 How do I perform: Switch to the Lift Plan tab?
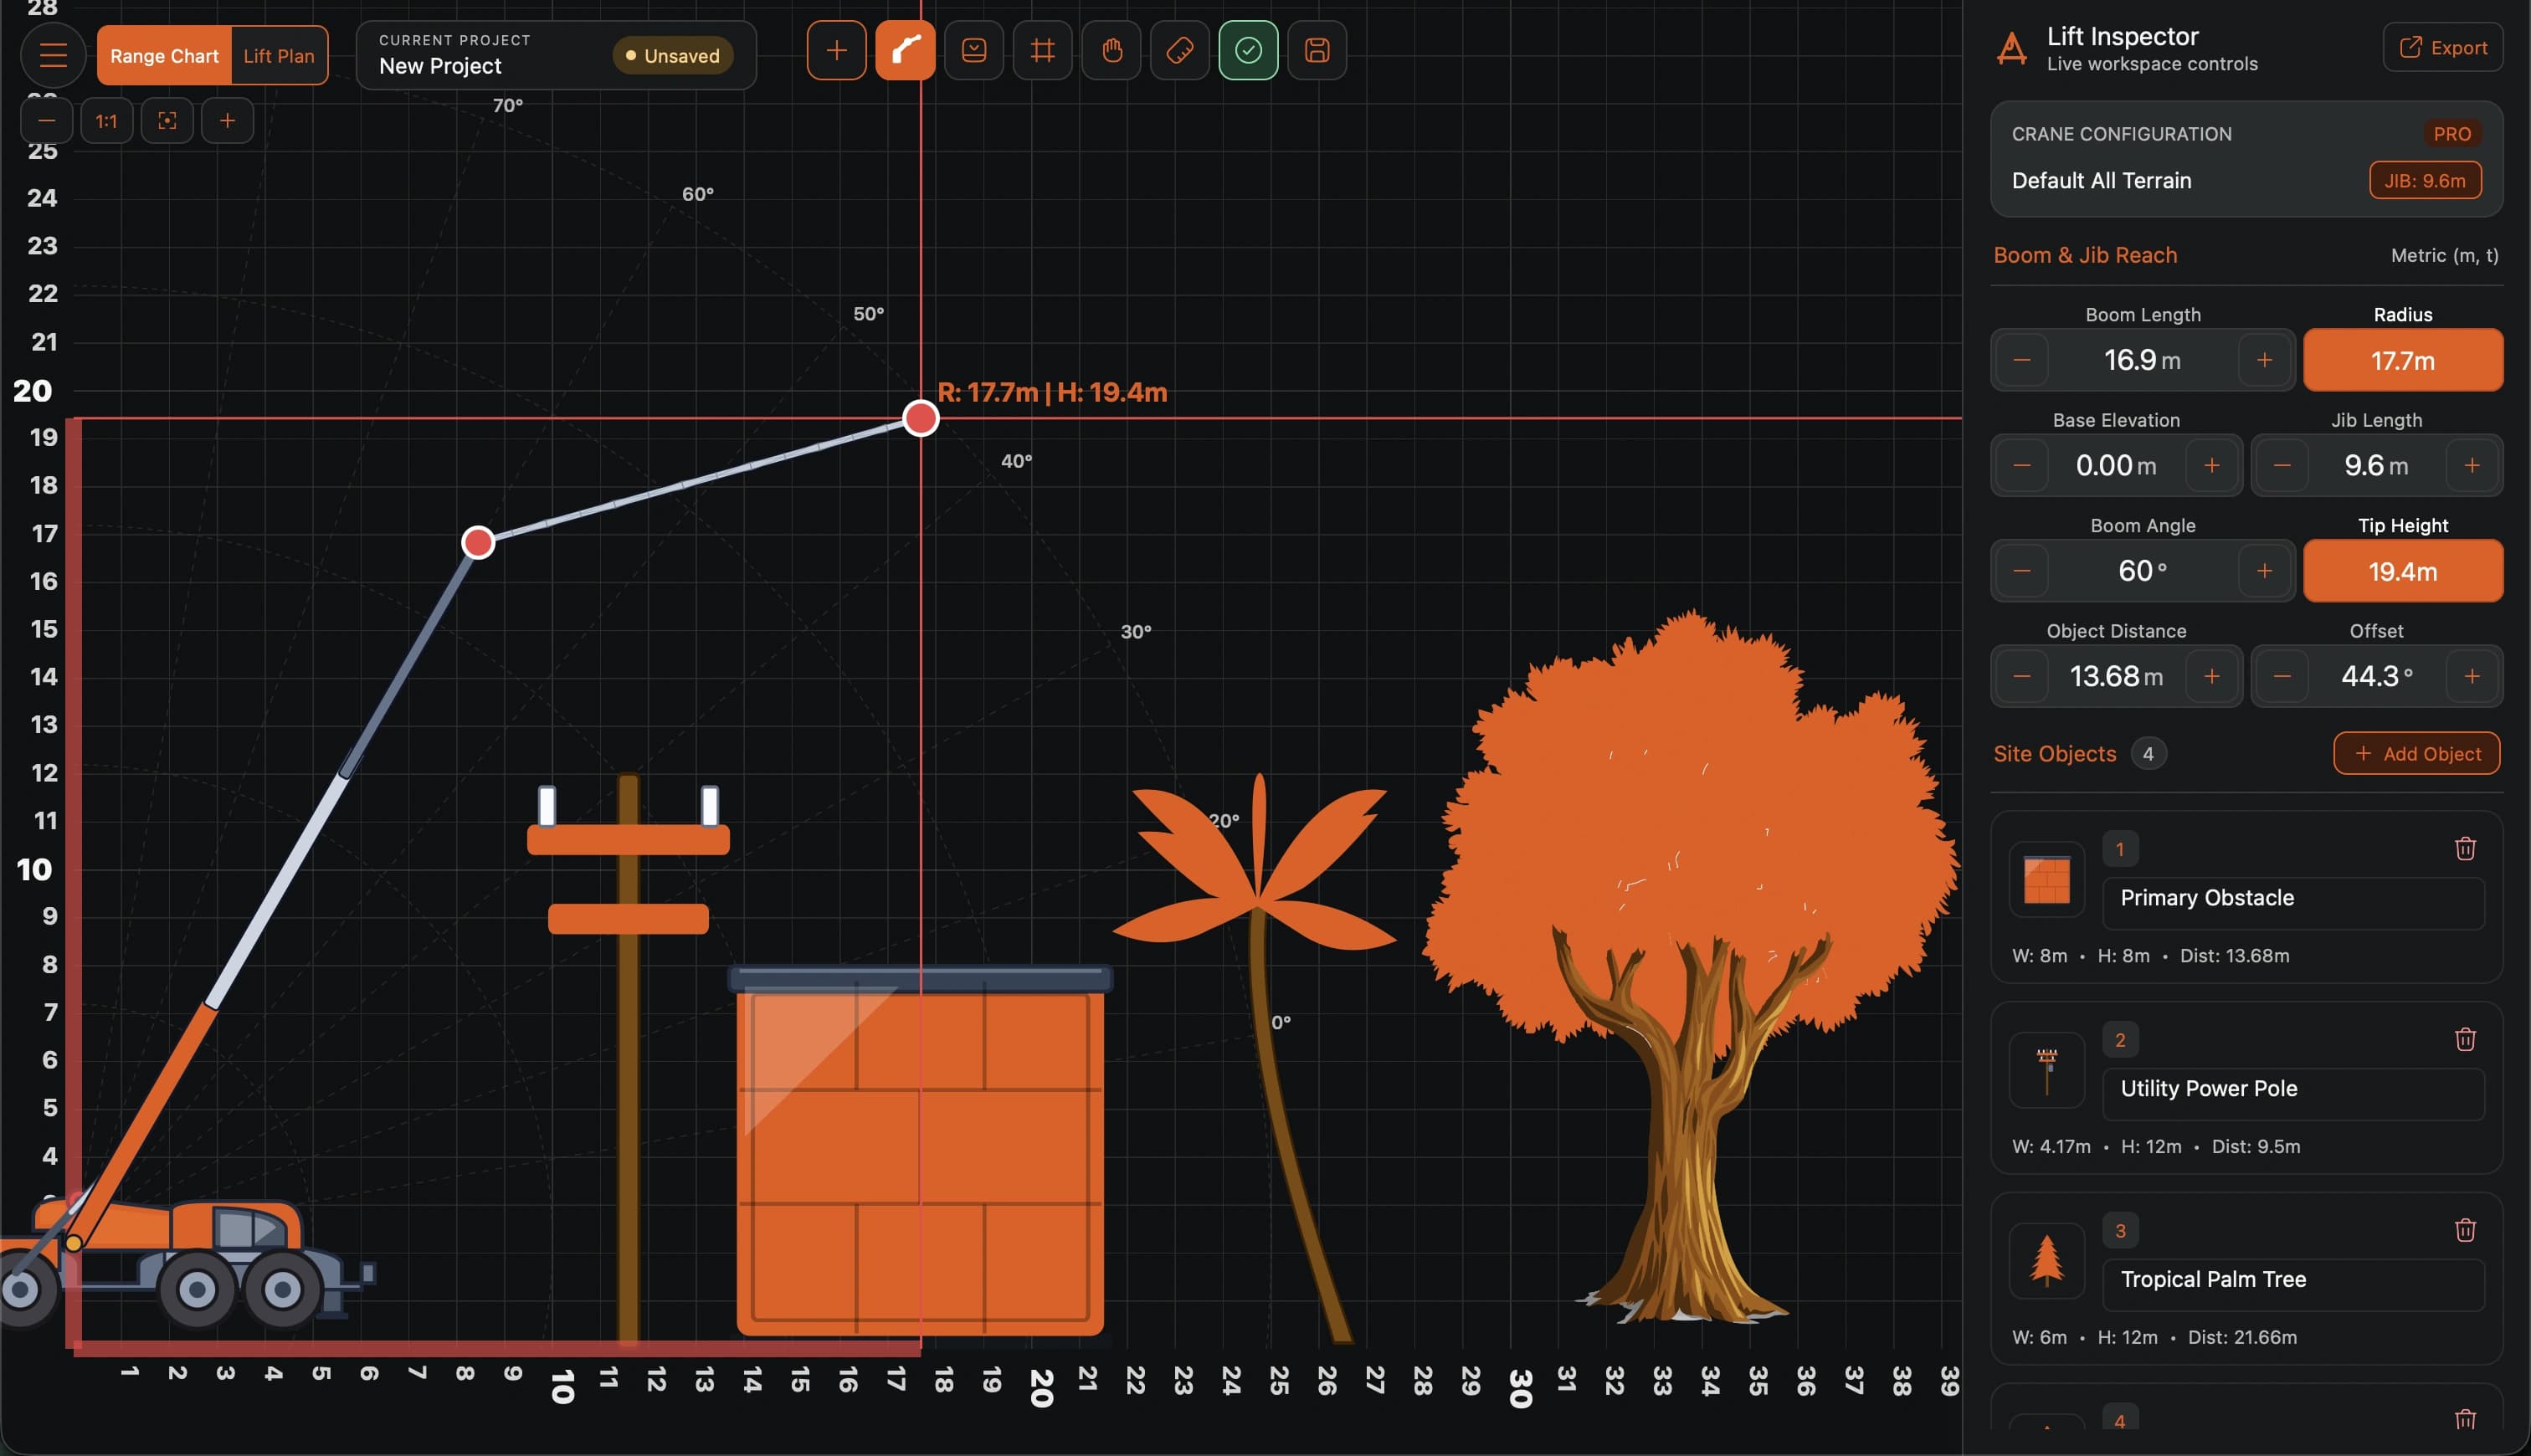279,56
